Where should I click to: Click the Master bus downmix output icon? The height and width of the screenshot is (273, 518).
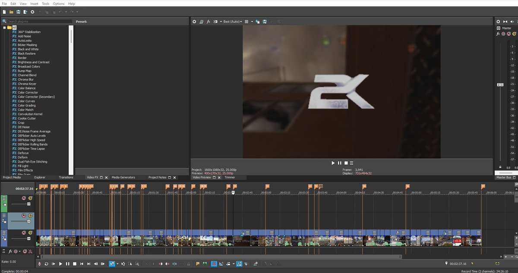point(505,22)
